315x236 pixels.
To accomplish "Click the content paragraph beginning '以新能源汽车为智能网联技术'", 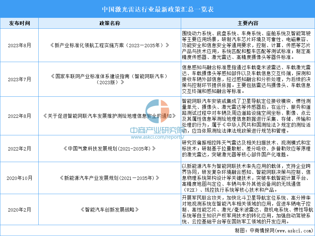I will (246, 178).
